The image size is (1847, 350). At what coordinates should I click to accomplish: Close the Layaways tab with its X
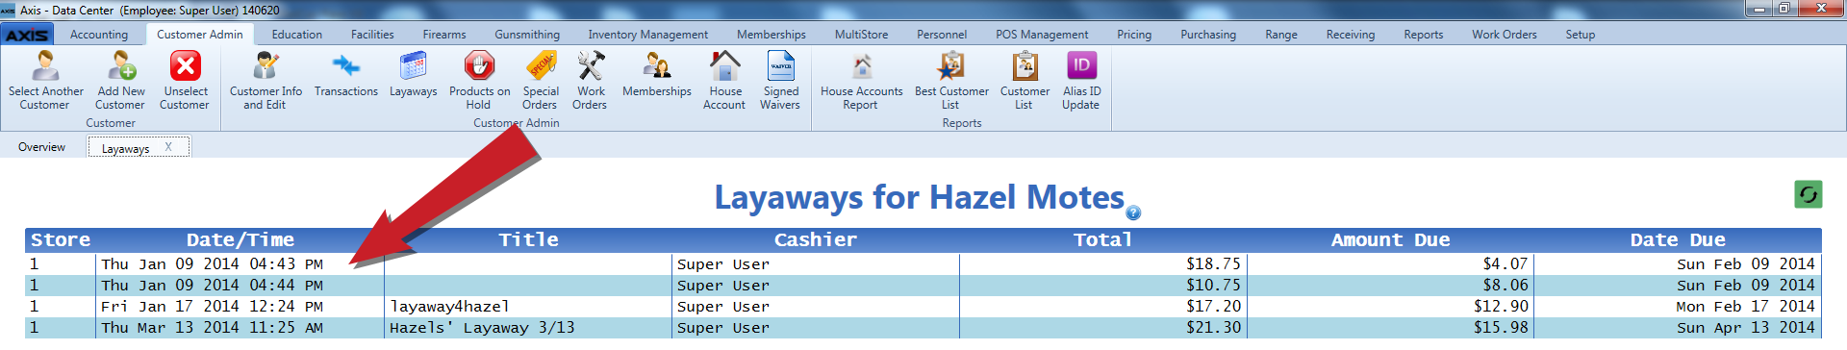pos(168,147)
